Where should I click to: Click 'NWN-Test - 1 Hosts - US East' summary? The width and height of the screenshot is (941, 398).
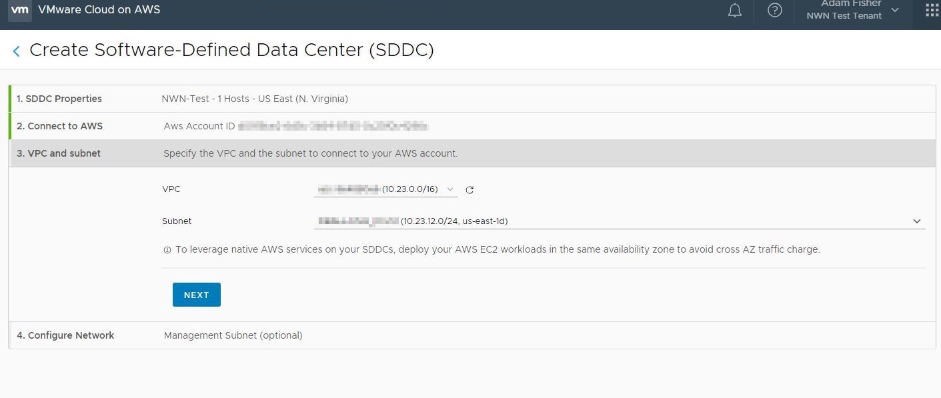coord(255,99)
